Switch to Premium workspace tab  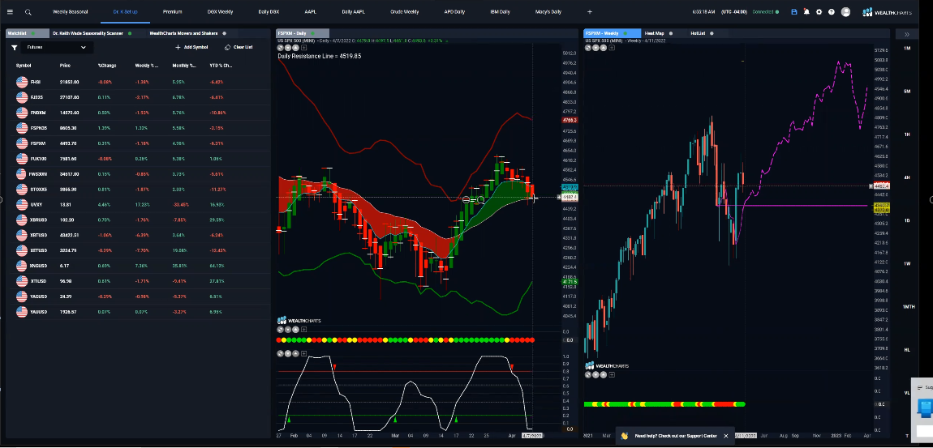[173, 12]
